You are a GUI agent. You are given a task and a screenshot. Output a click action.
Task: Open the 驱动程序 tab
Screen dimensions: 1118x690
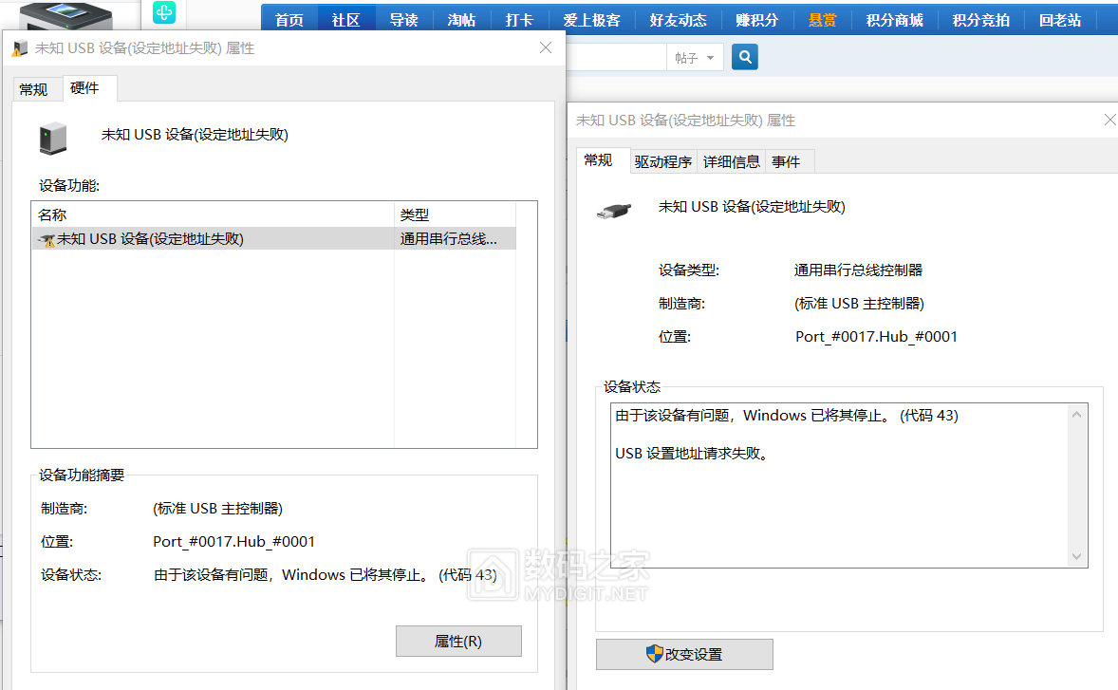[663, 162]
